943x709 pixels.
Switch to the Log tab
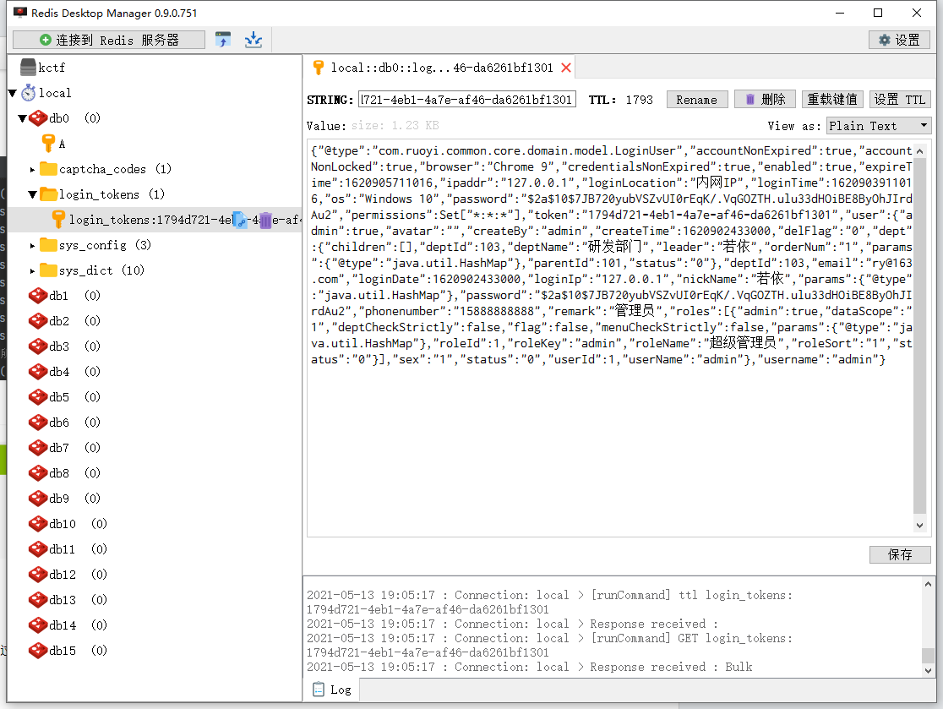(x=331, y=690)
